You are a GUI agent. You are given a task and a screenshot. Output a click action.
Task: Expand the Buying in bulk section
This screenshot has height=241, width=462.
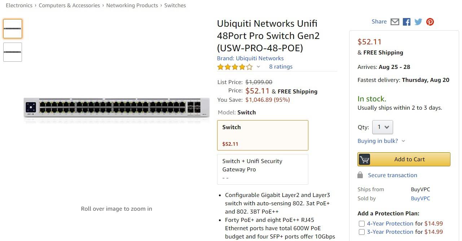(x=378, y=141)
